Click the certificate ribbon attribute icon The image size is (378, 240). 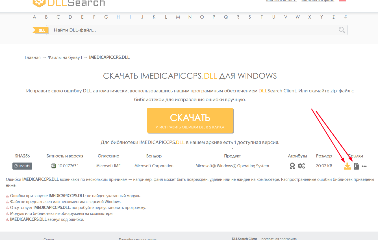tap(292, 166)
